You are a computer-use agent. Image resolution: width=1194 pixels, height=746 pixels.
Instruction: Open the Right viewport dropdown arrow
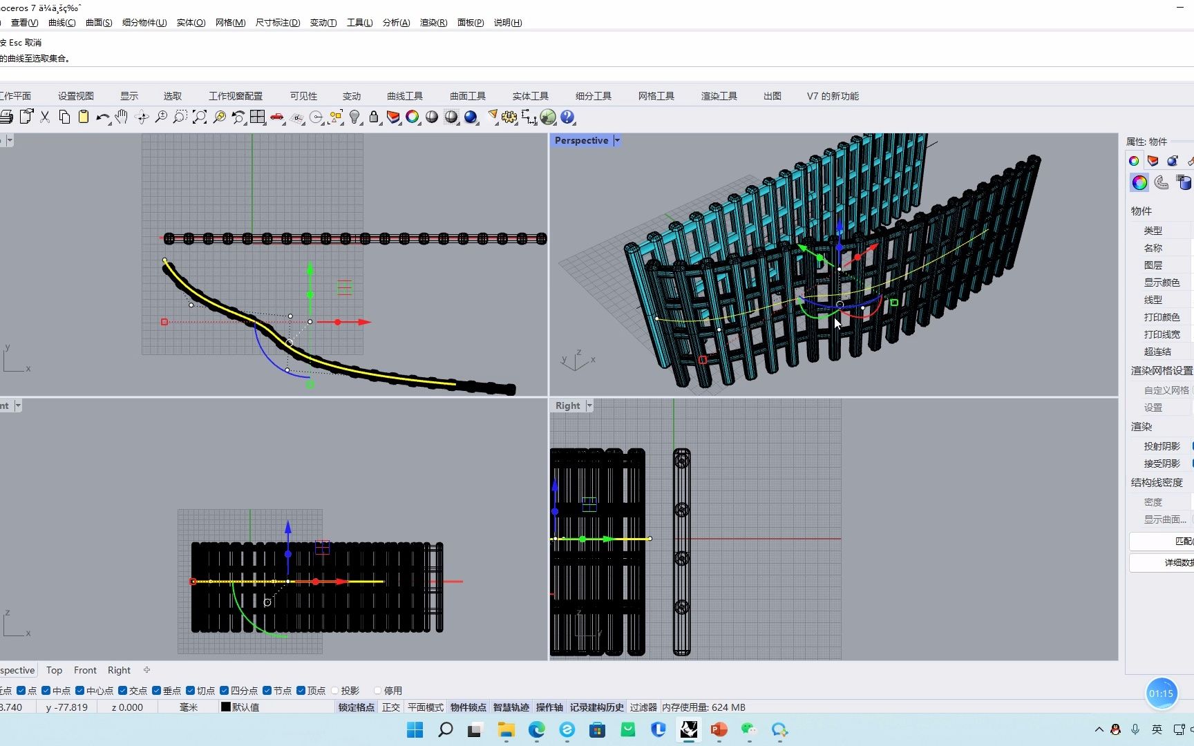[x=589, y=406]
